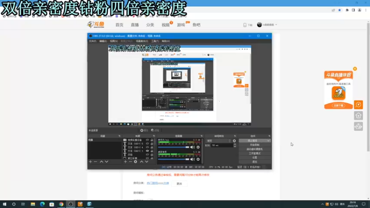
Task: Click the home icon on the right sidebar
Action: point(358,116)
